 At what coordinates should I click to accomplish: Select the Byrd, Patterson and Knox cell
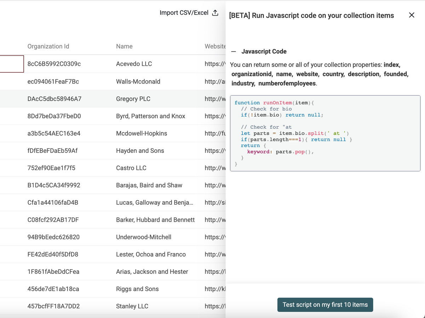coord(151,116)
